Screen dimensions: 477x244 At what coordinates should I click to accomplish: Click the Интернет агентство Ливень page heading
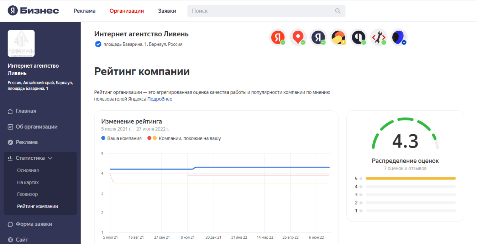coord(141,34)
